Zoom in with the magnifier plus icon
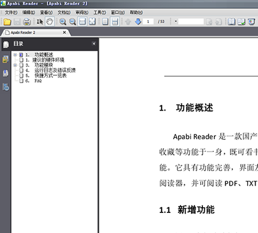The width and height of the screenshot is (258, 233). [x=62, y=22]
